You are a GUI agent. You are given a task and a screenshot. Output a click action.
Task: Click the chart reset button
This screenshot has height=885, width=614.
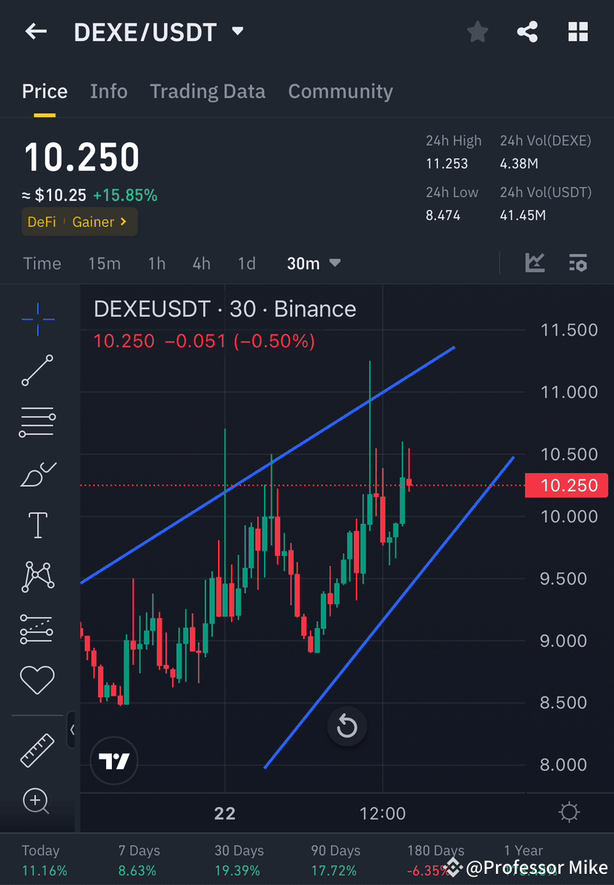[x=347, y=726]
